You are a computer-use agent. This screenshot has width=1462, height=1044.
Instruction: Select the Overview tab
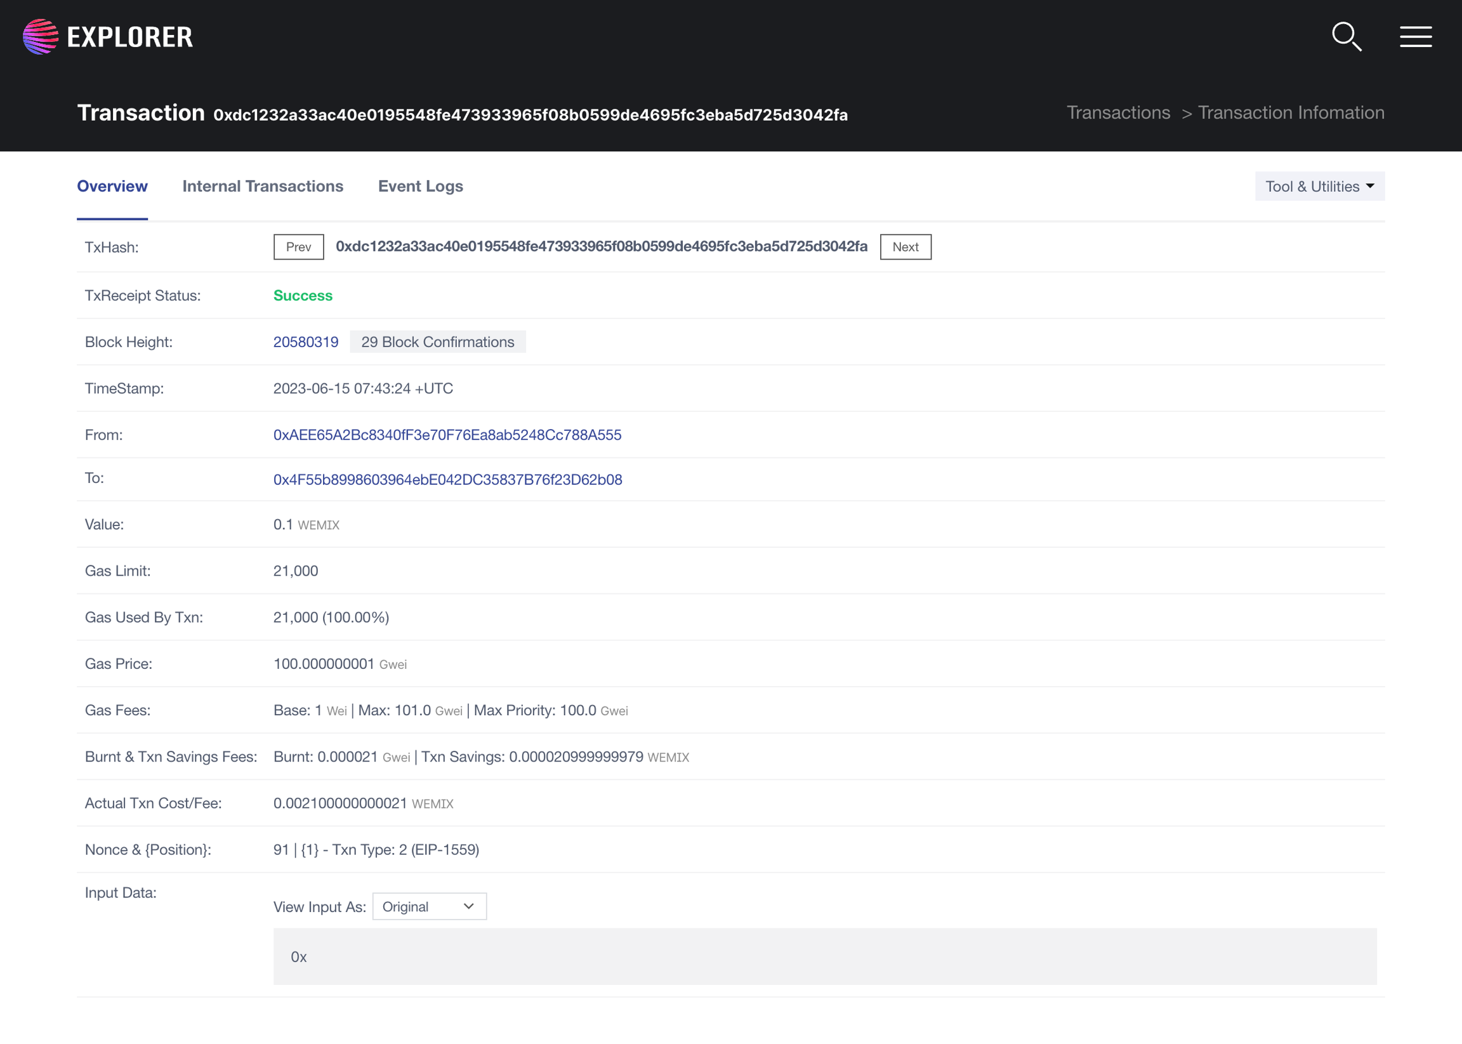point(112,187)
